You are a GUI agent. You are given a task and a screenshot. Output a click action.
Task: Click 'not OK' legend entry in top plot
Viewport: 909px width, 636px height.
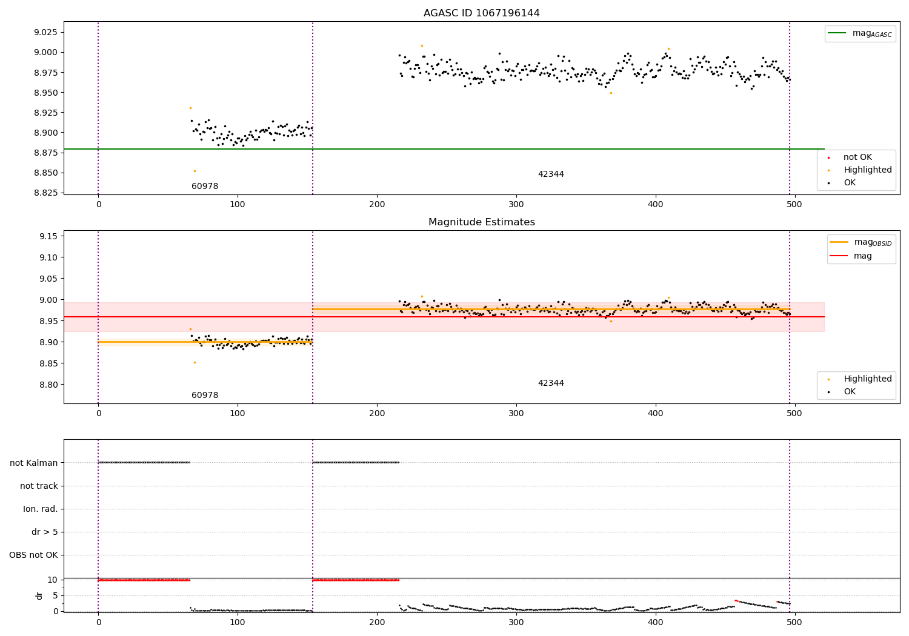[857, 157]
